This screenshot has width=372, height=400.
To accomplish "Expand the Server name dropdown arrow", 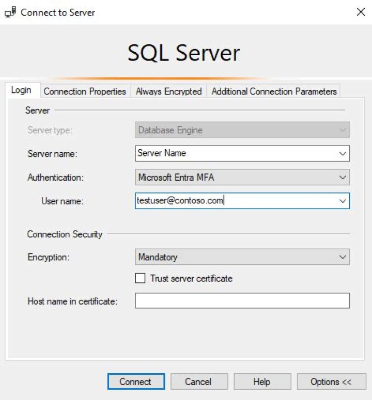I will pyautogui.click(x=342, y=153).
